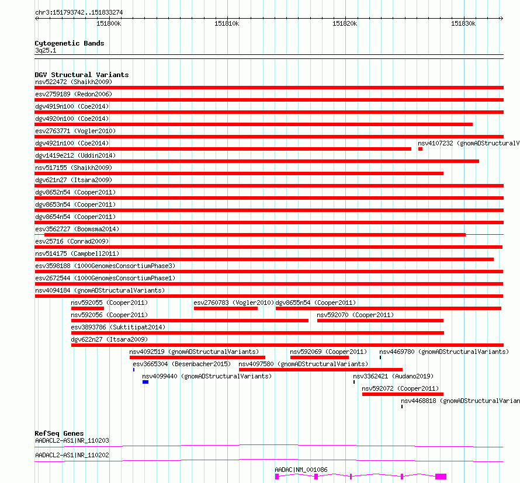Screen dimensions: 520x483
Task: Select the nsv4468818 tick marker
Action: coord(402,406)
